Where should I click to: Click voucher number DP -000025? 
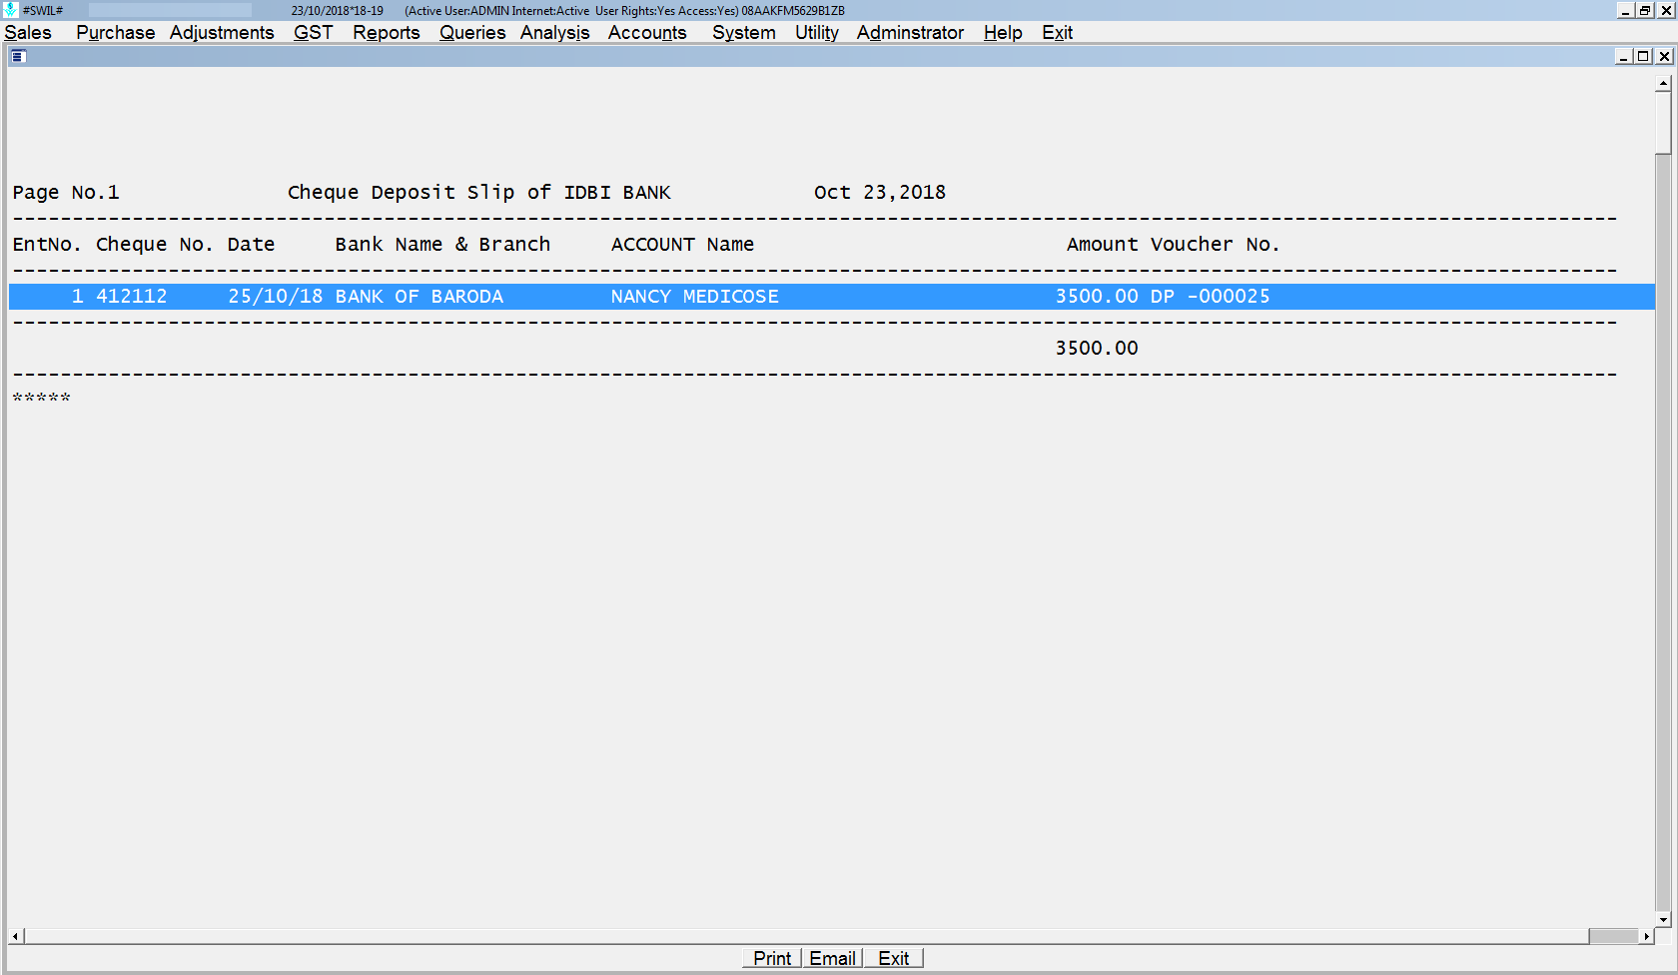click(1211, 297)
